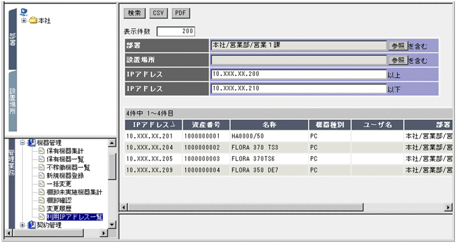457x245 pixels.
Task: Click the empty 設置場所 input field
Action: pos(299,60)
